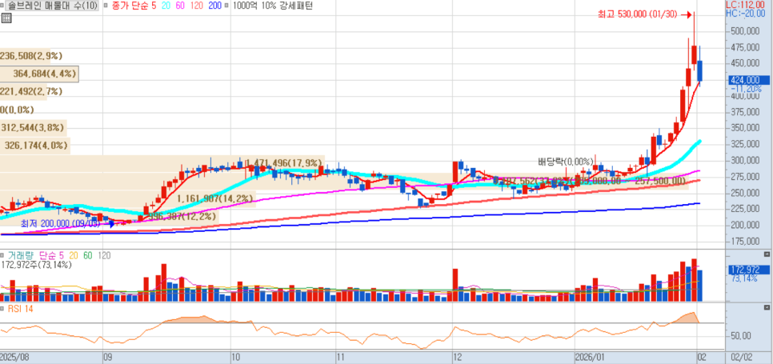This screenshot has height=364, width=773.
Task: Select the 312,544(3.8%) volume profile bar
Action: [x=34, y=128]
